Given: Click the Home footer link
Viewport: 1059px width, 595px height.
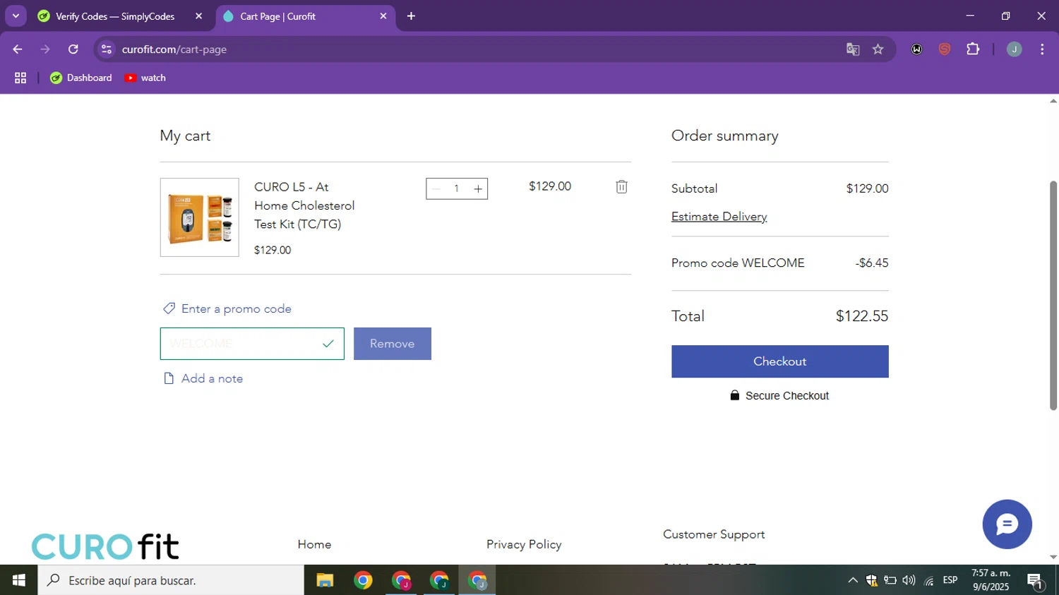Looking at the screenshot, I should click(x=314, y=544).
